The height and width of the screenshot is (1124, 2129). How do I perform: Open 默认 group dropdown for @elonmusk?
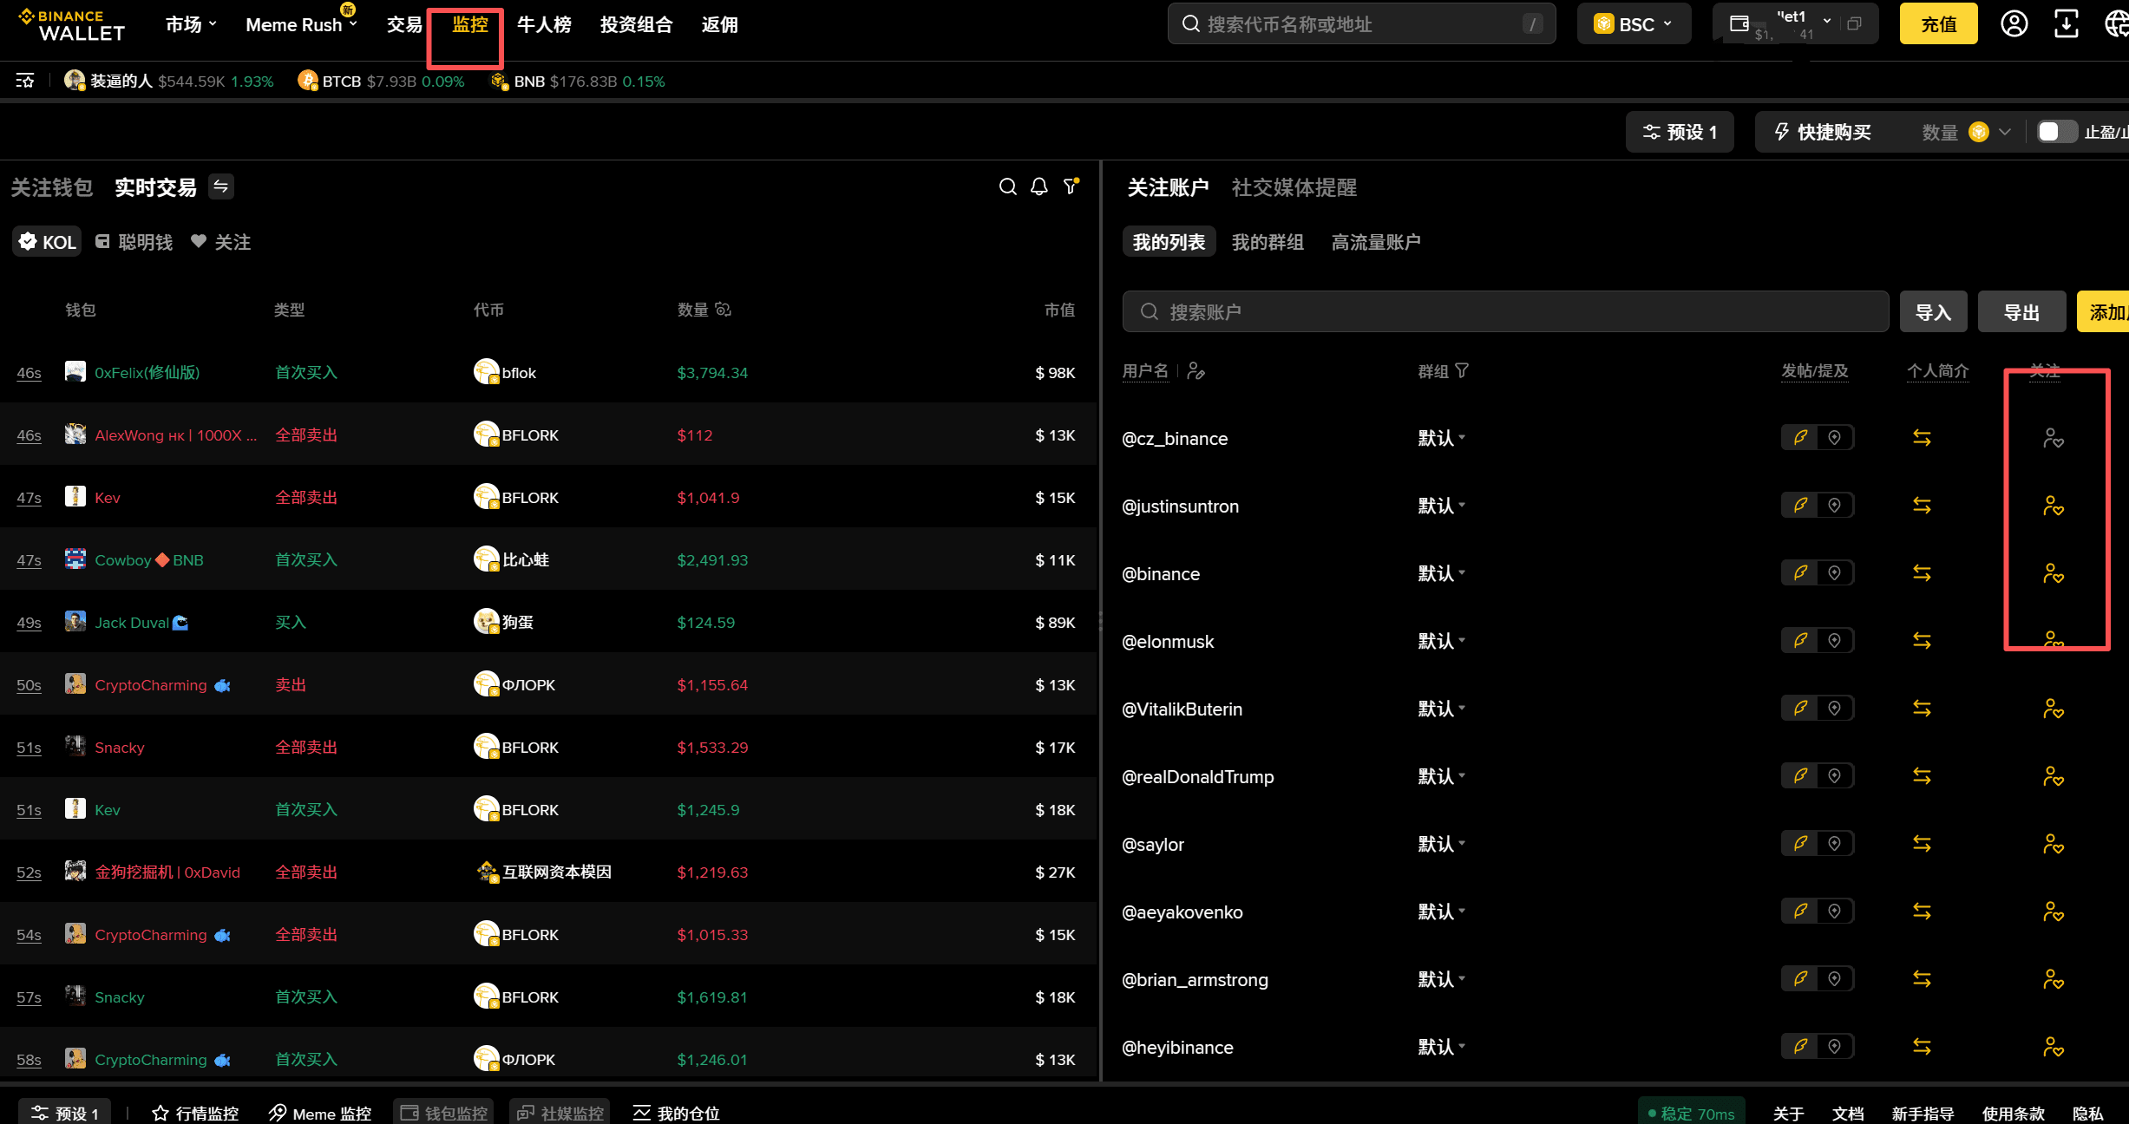click(x=1441, y=641)
